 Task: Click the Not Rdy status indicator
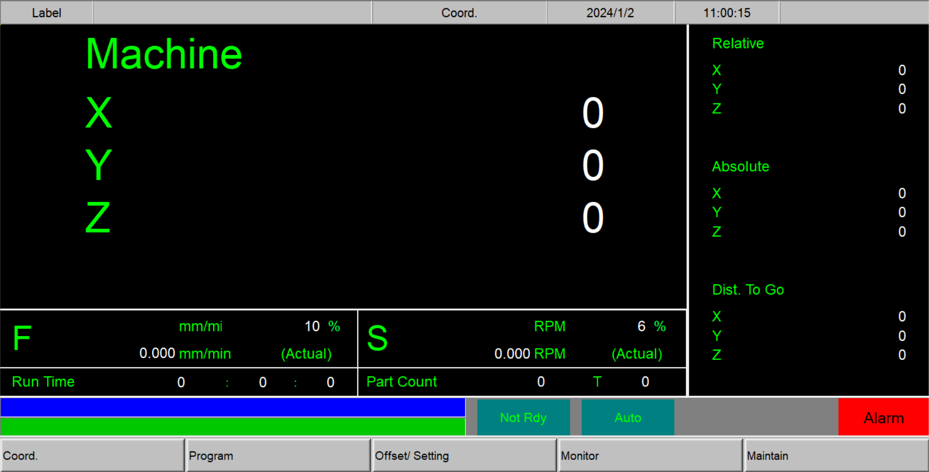click(x=523, y=417)
